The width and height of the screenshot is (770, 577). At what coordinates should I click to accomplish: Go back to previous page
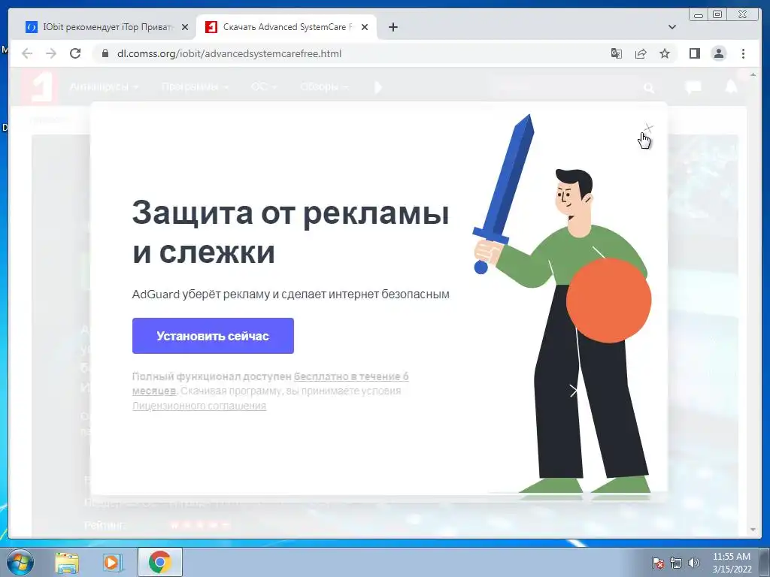(27, 53)
